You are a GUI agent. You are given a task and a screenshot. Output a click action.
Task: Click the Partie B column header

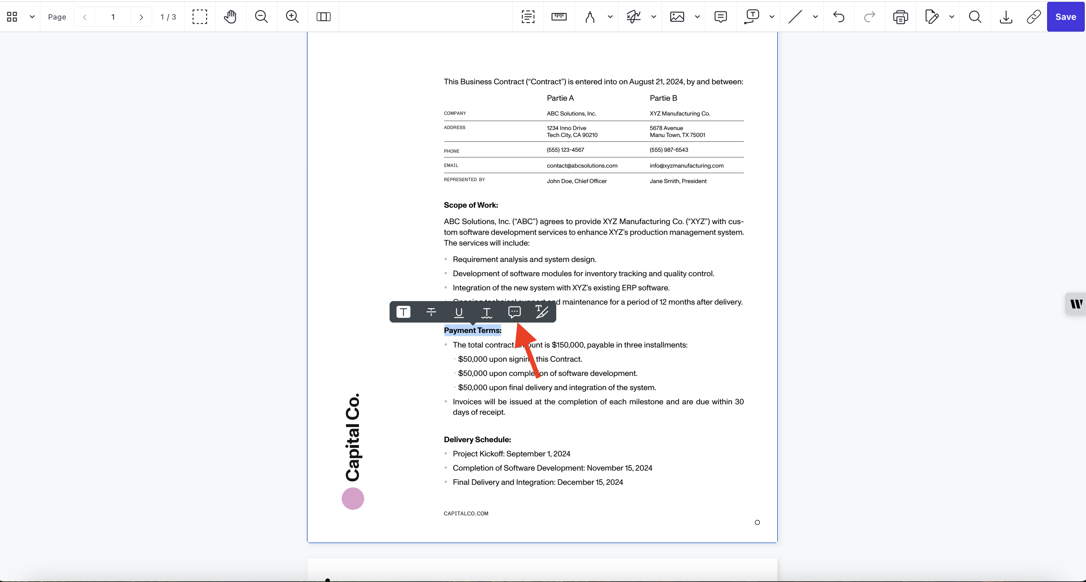click(x=663, y=98)
